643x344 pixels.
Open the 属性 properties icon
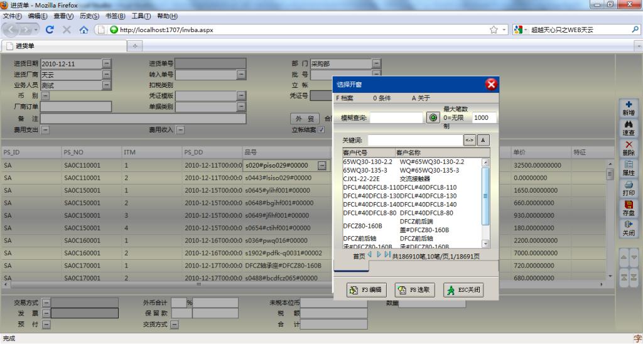coord(629,168)
